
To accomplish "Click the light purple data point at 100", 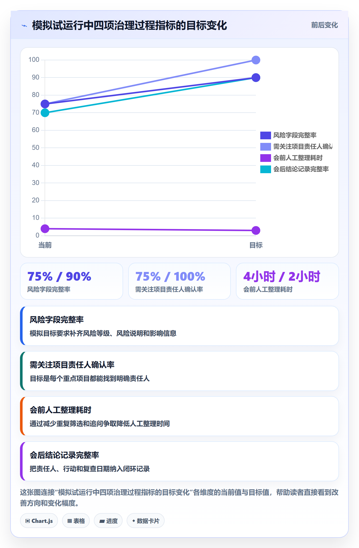I will click(256, 60).
